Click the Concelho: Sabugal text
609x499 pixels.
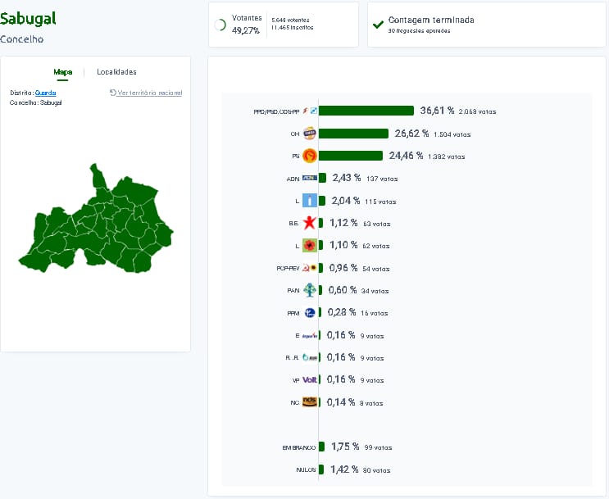36,103
